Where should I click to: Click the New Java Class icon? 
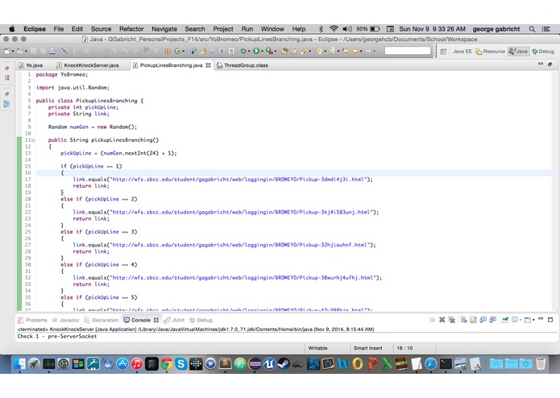pyautogui.click(x=177, y=52)
